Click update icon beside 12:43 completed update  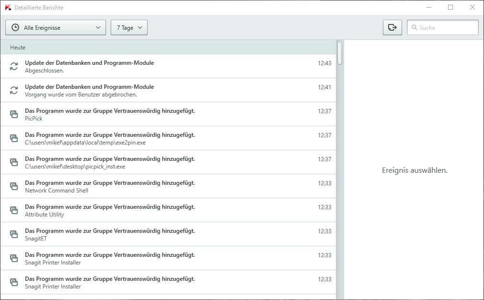point(14,66)
